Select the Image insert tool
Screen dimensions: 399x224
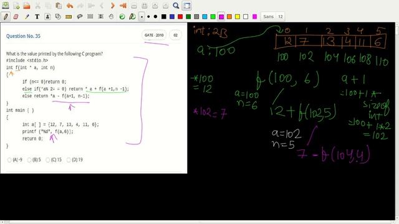point(47,17)
